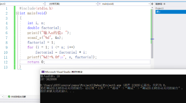Click the 按任意键关闭此窗口 console line
Screen dimensions: 186x103
(x=57, y=91)
